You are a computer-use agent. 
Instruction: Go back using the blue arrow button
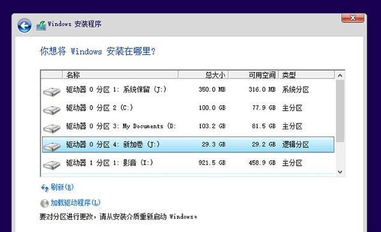click(24, 26)
